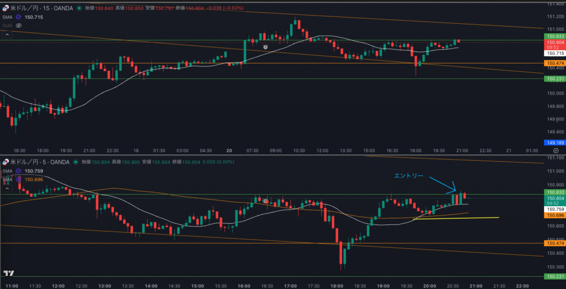Click the TradingView logo at bottom left

point(8,274)
